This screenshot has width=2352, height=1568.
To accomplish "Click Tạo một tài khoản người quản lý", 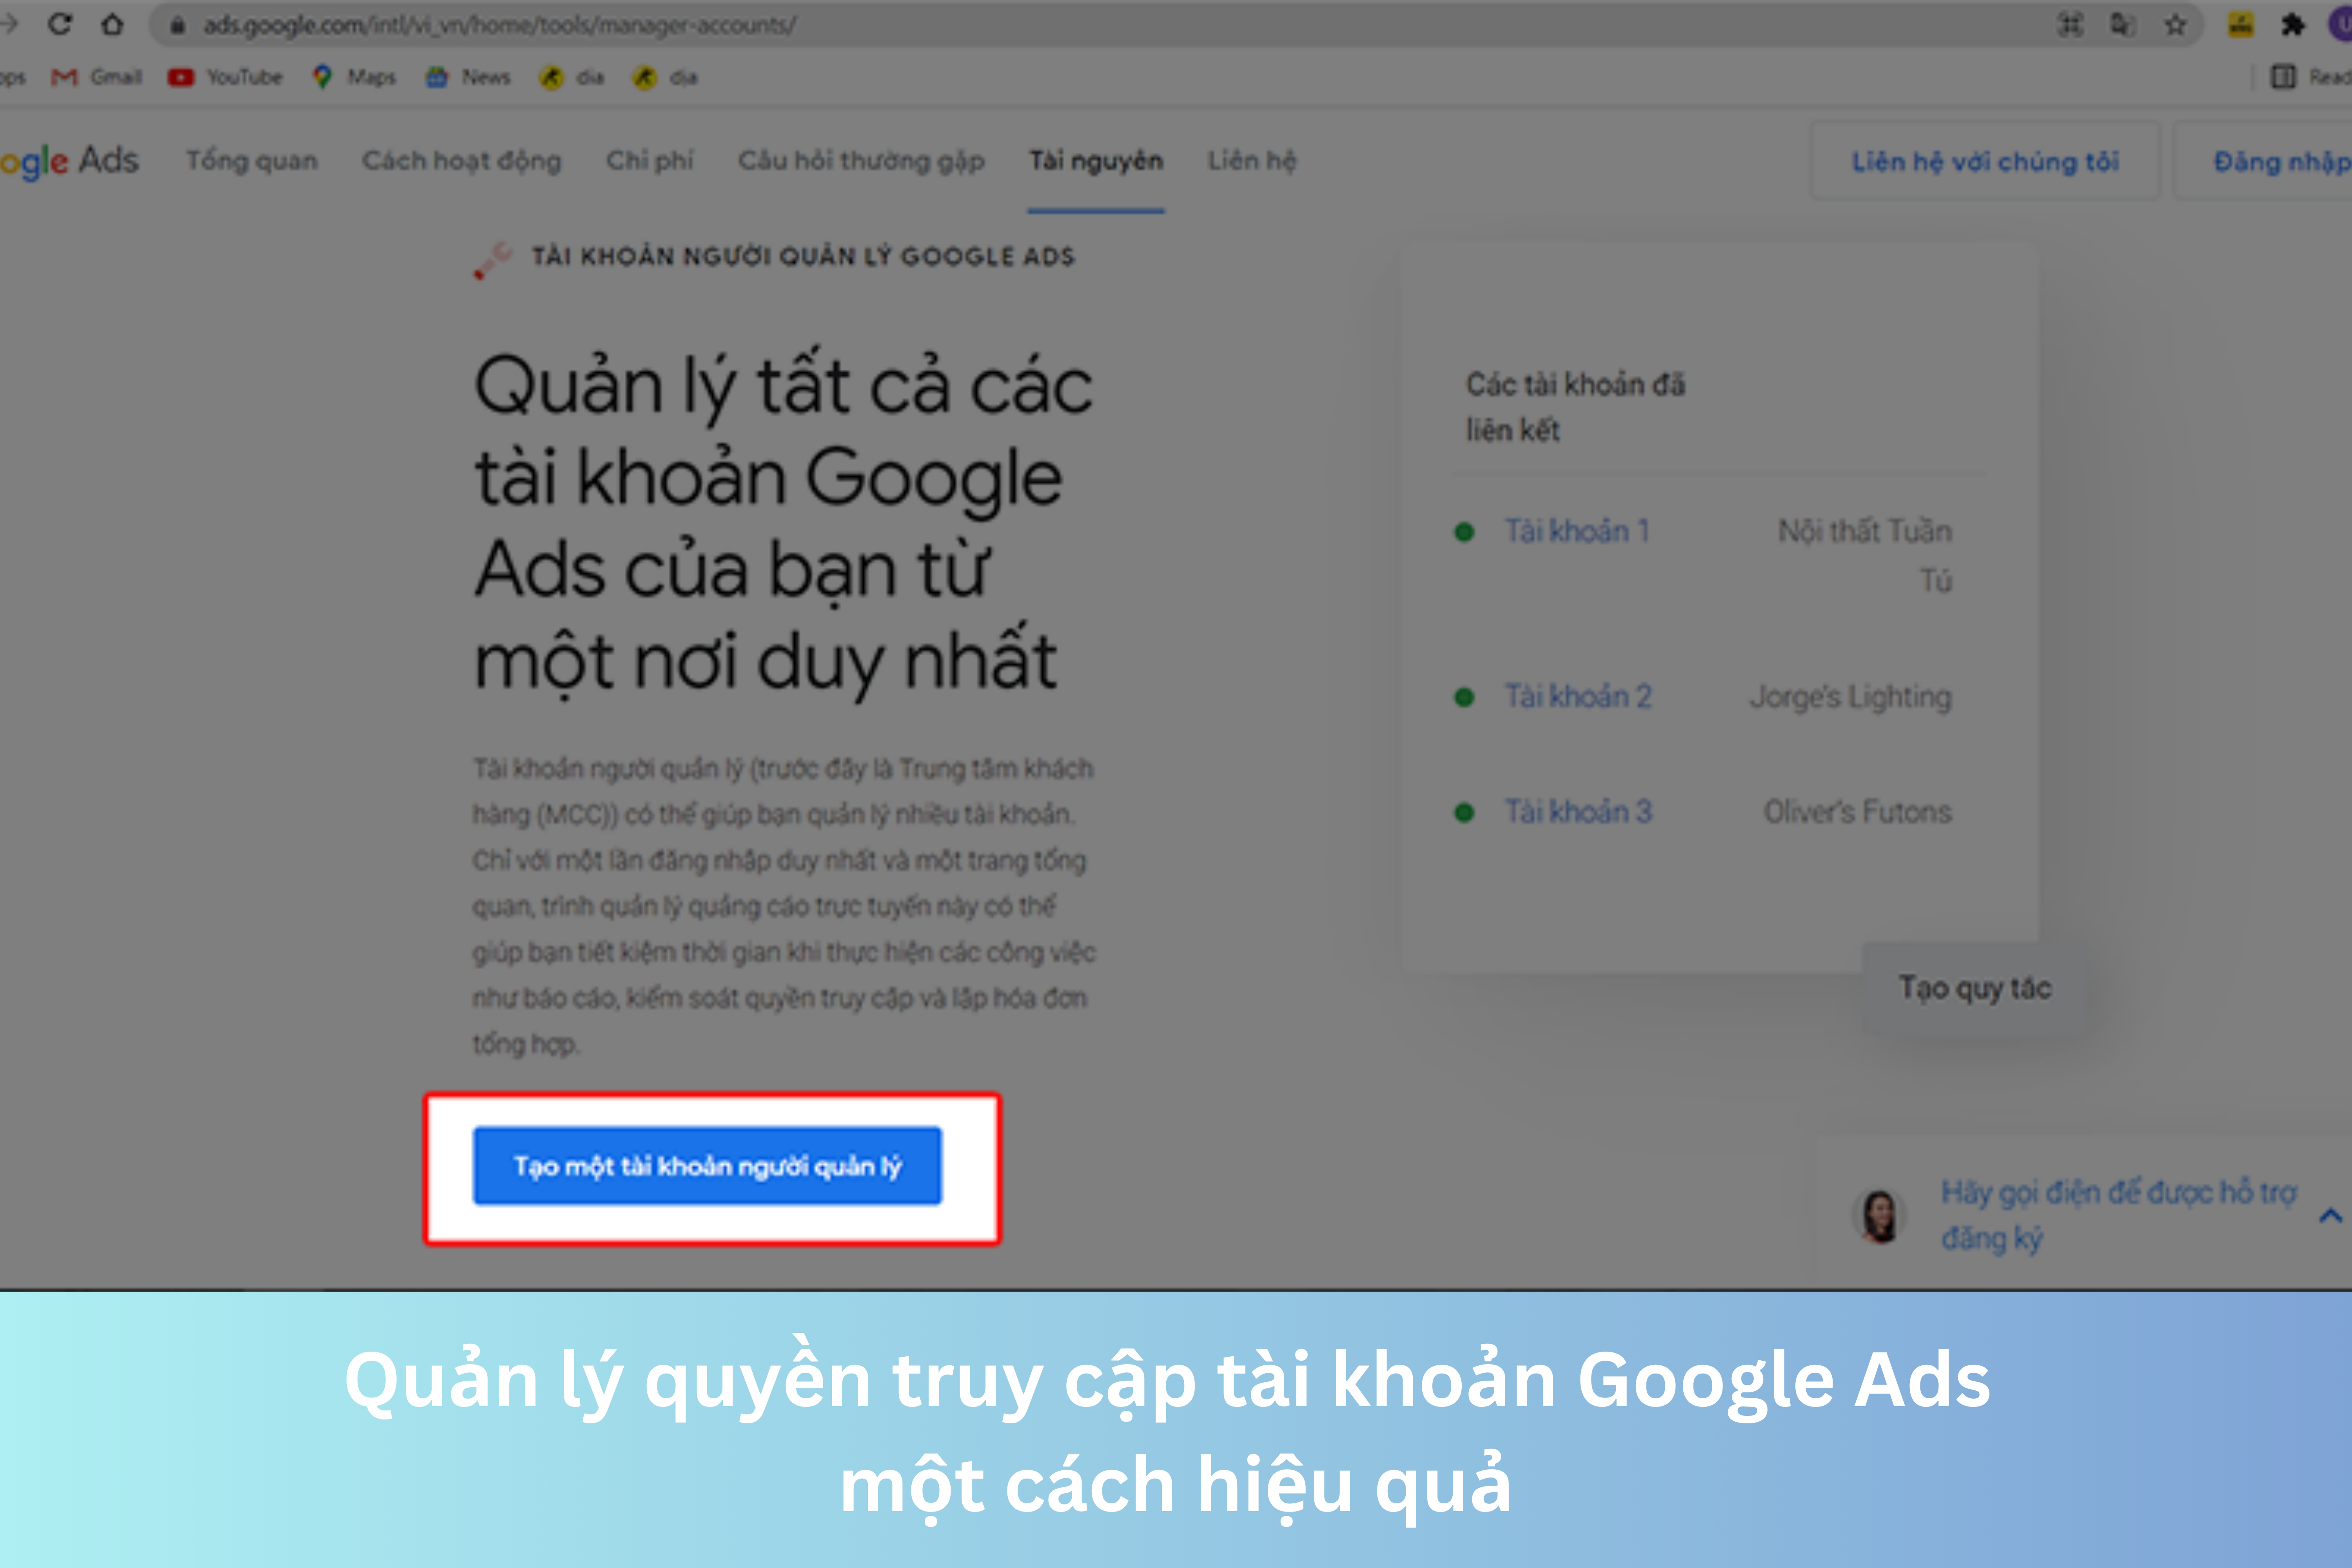I will (707, 1166).
